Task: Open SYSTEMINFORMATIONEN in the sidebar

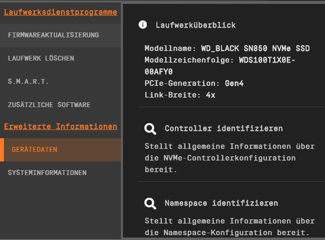Action: (61, 173)
